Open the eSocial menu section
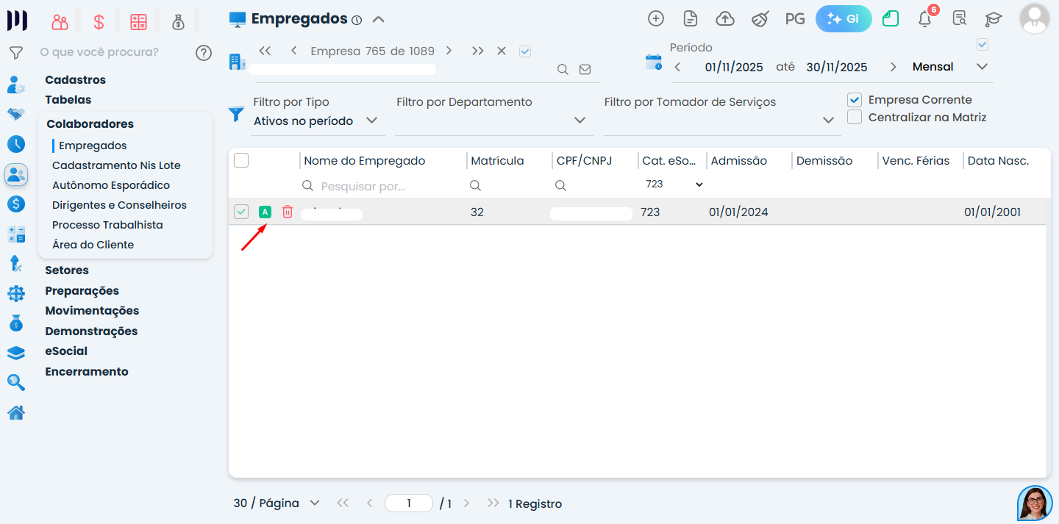Viewport: 1059px width, 524px height. click(x=66, y=351)
